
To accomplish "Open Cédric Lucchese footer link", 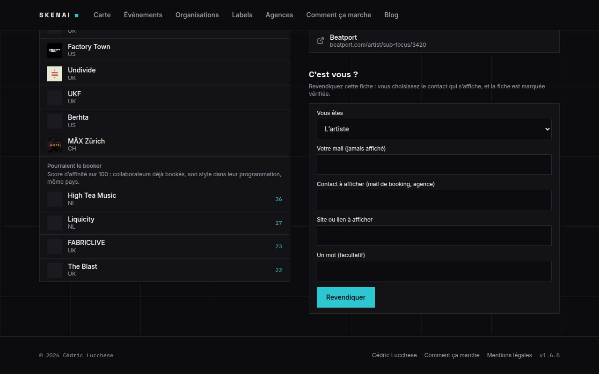I will point(394,355).
